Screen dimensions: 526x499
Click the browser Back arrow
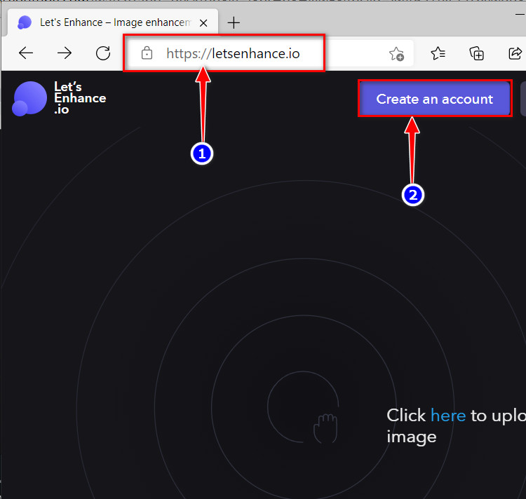click(26, 53)
